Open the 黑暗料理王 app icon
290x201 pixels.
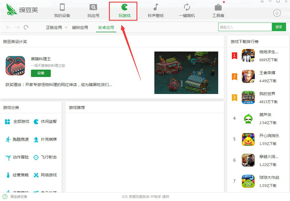pyautogui.click(x=15, y=66)
